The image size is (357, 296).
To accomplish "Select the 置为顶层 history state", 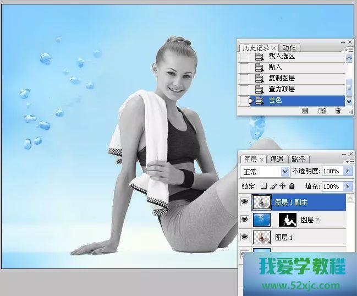I will 282,89.
